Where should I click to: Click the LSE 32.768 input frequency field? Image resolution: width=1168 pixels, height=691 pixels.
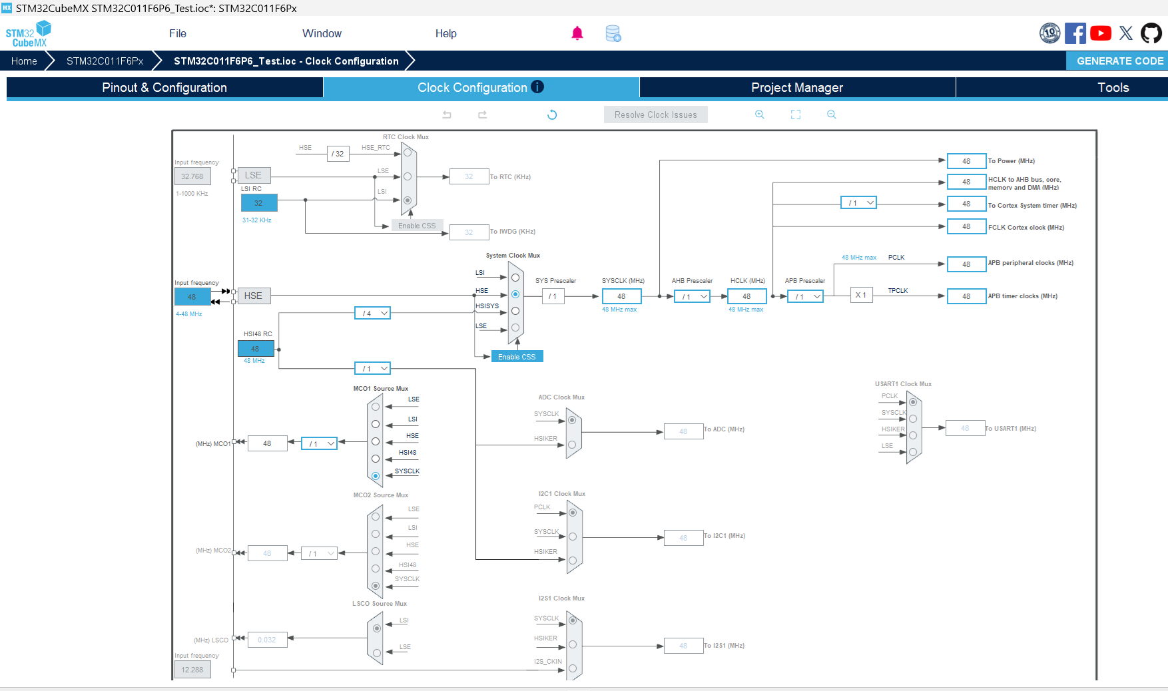pos(192,176)
